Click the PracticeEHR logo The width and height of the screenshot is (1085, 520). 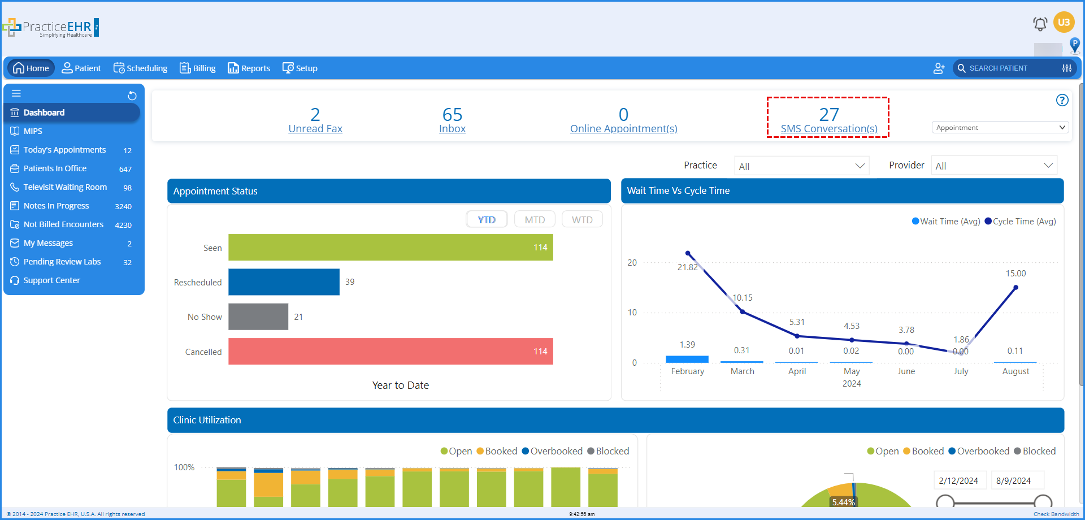pyautogui.click(x=51, y=27)
